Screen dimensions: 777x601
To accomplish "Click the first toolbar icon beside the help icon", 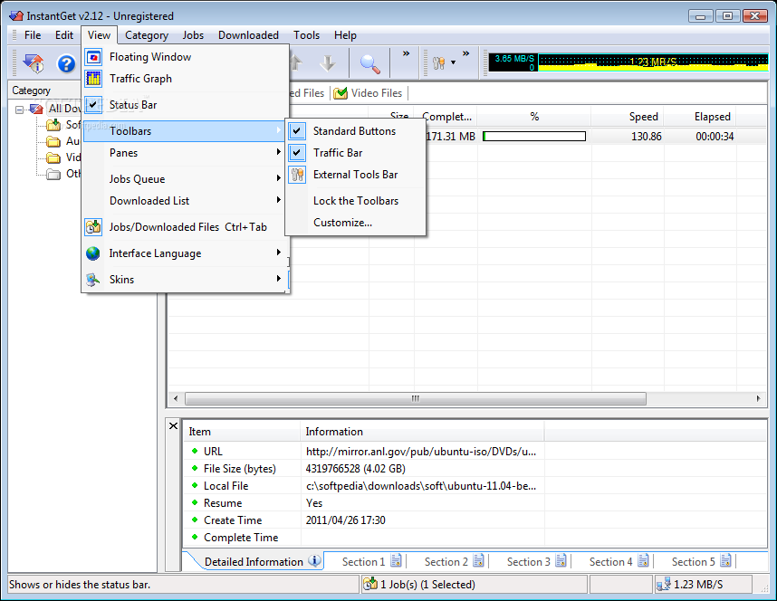I will pos(34,63).
